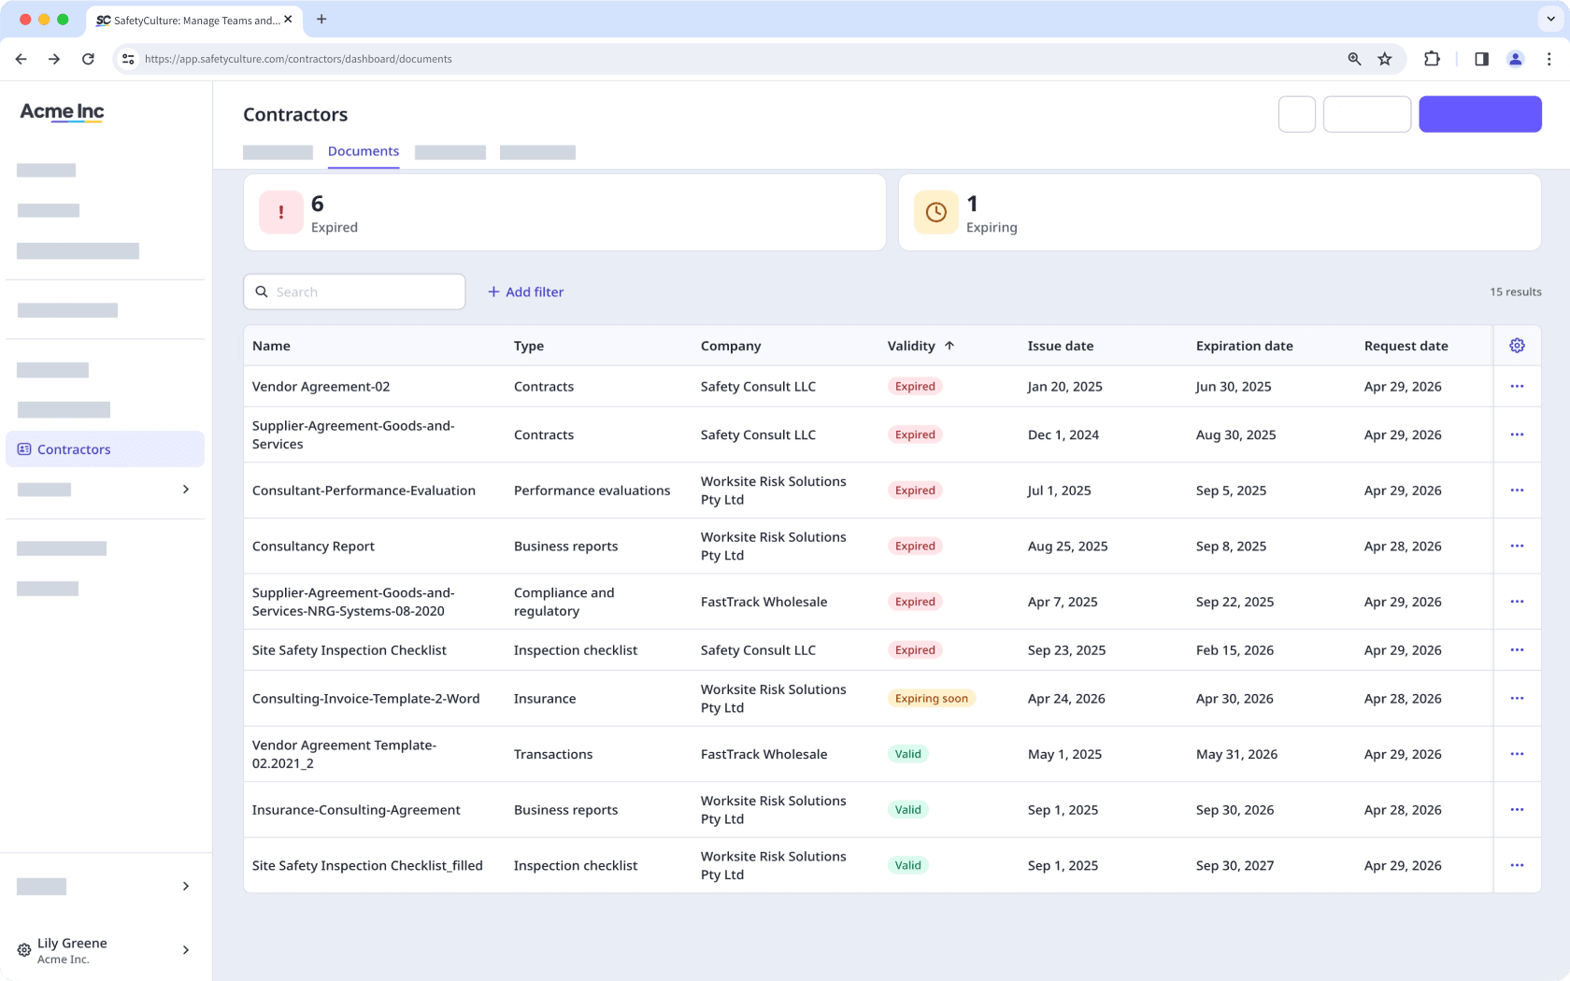Click the 15 results count
The width and height of the screenshot is (1570, 981).
pos(1515,291)
